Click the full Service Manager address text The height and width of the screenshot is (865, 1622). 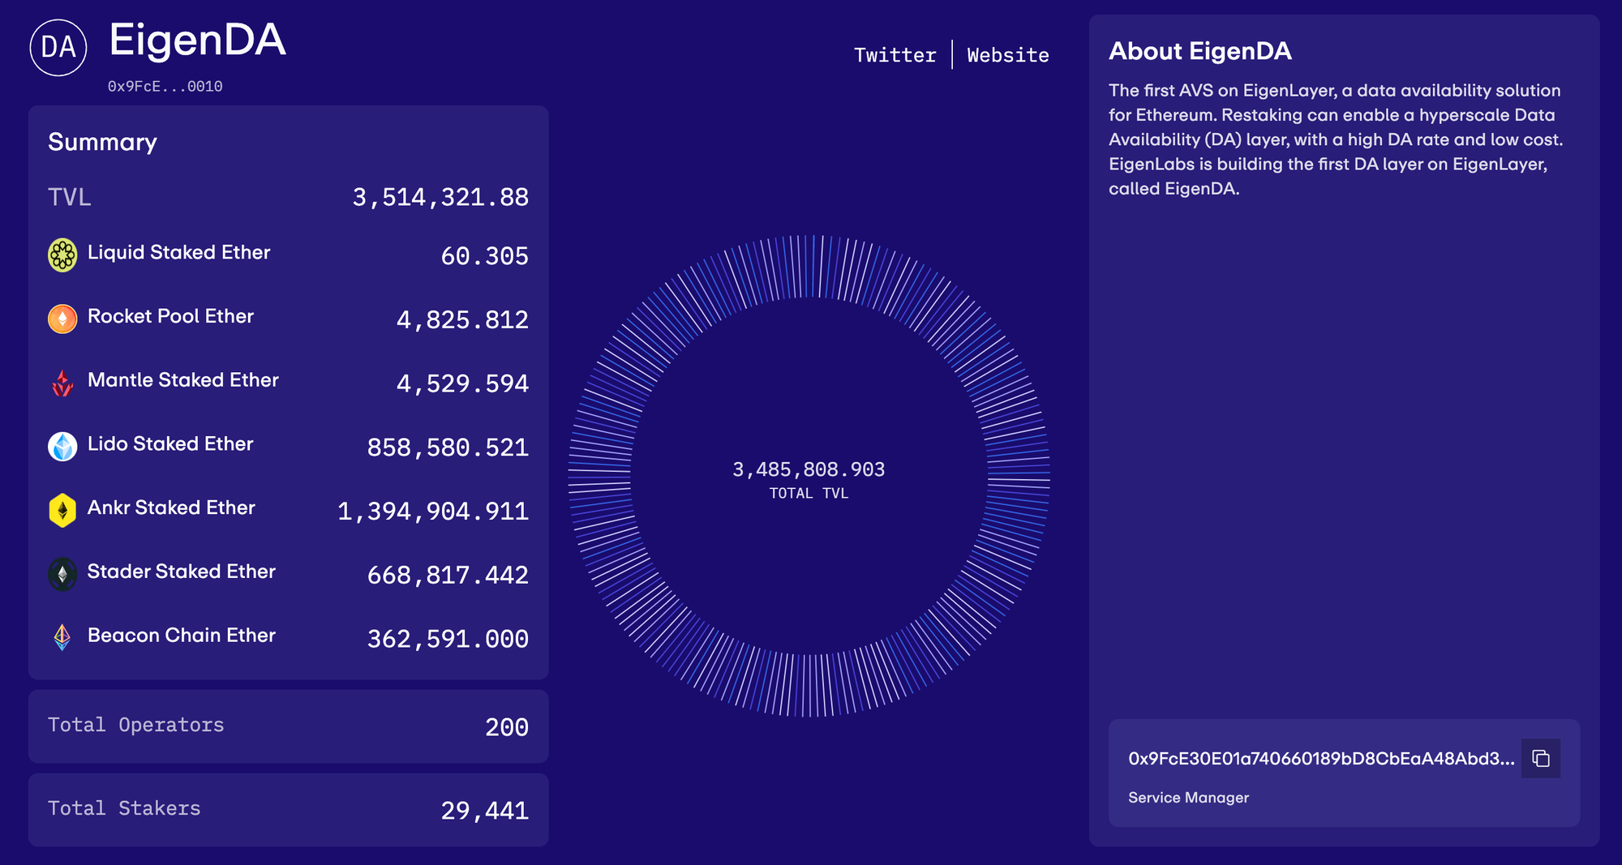[1320, 759]
